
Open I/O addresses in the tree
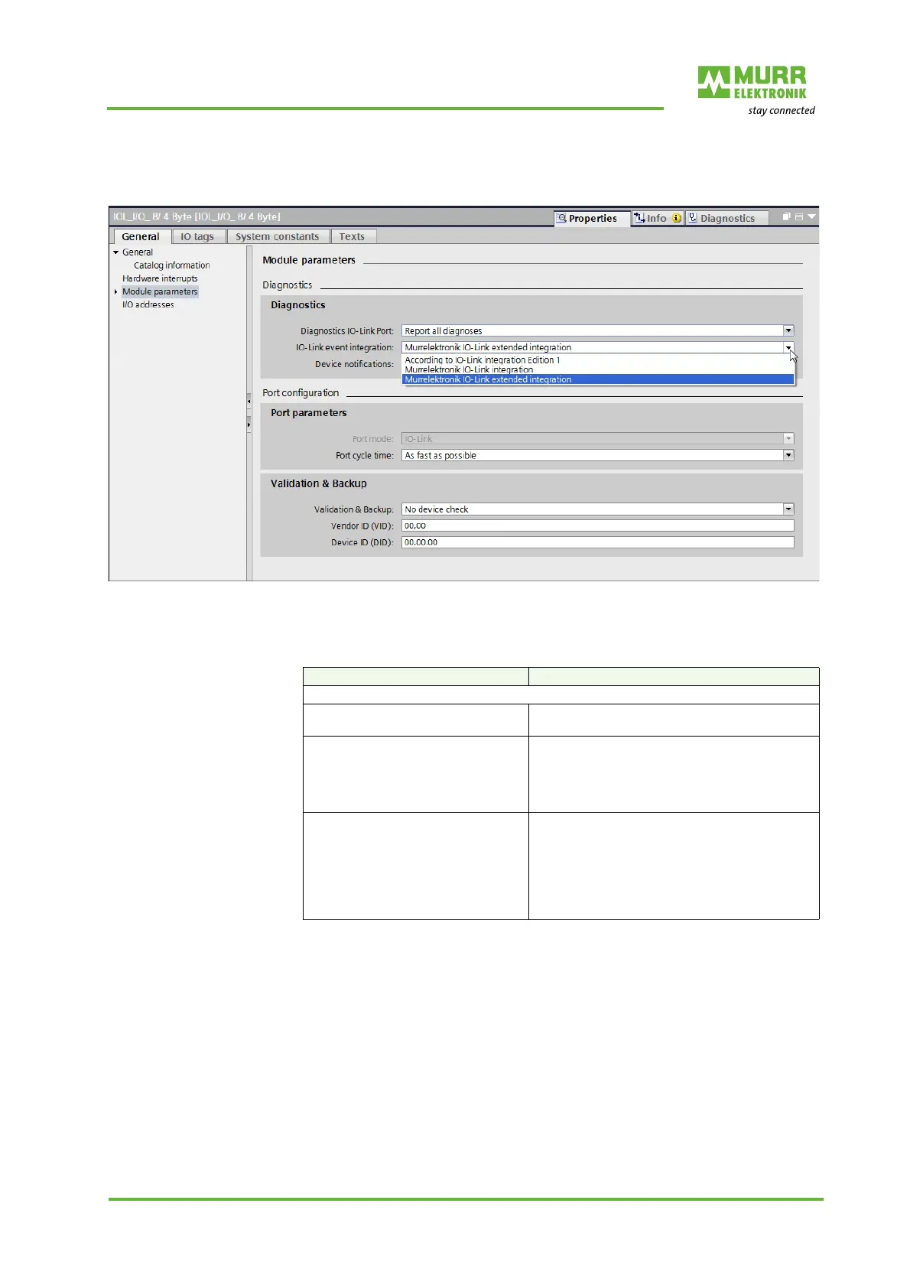point(148,304)
